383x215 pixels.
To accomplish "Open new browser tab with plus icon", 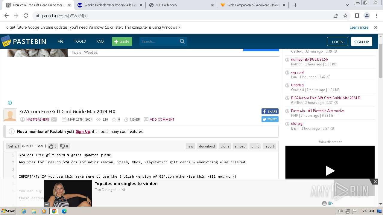I will (295, 5).
